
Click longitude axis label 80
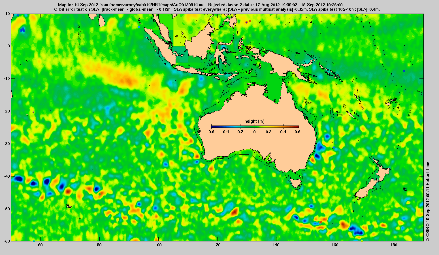99,245
